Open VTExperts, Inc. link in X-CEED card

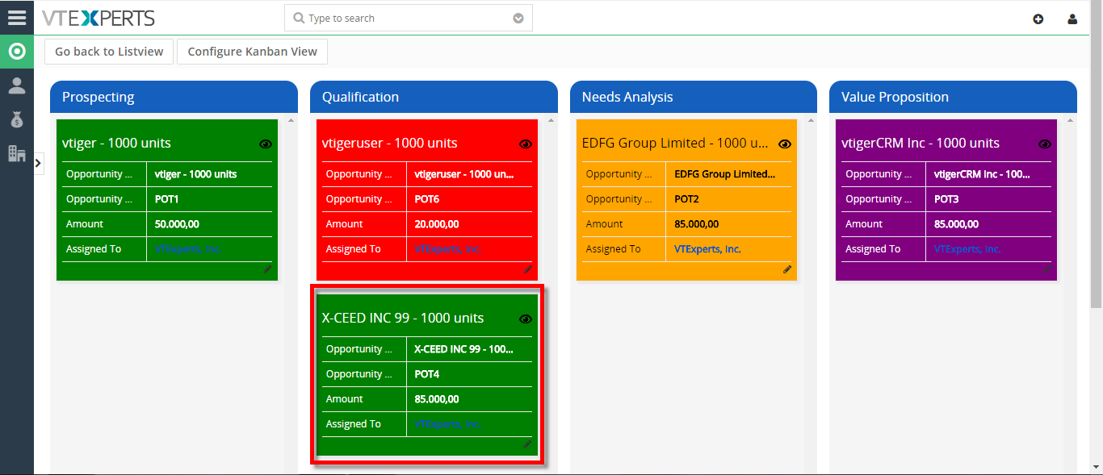[x=447, y=424]
